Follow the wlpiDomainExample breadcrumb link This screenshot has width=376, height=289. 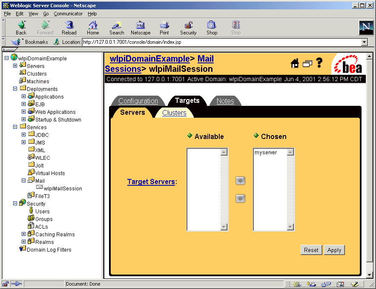[x=150, y=59]
